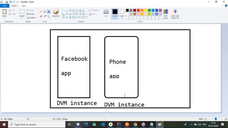This screenshot has height=128, width=228.
Task: Click the Paste clipboard icon
Action: coord(4,12)
